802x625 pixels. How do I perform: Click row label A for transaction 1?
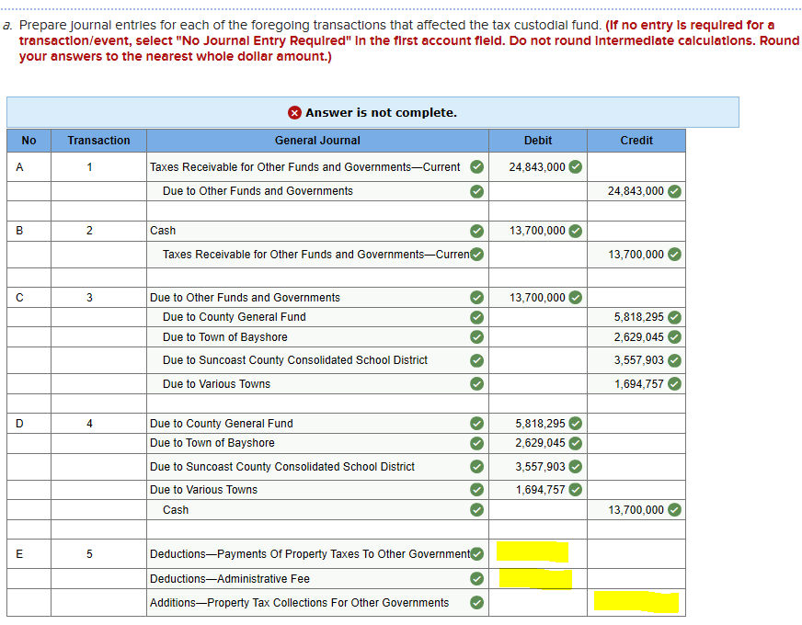tap(19, 167)
